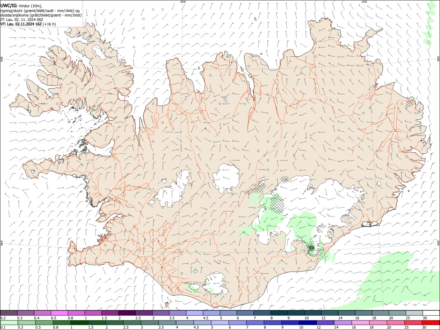Click the pale green 0.1–0.3 rain legend swatch
The width and height of the screenshot is (440, 330).
coord(9,322)
